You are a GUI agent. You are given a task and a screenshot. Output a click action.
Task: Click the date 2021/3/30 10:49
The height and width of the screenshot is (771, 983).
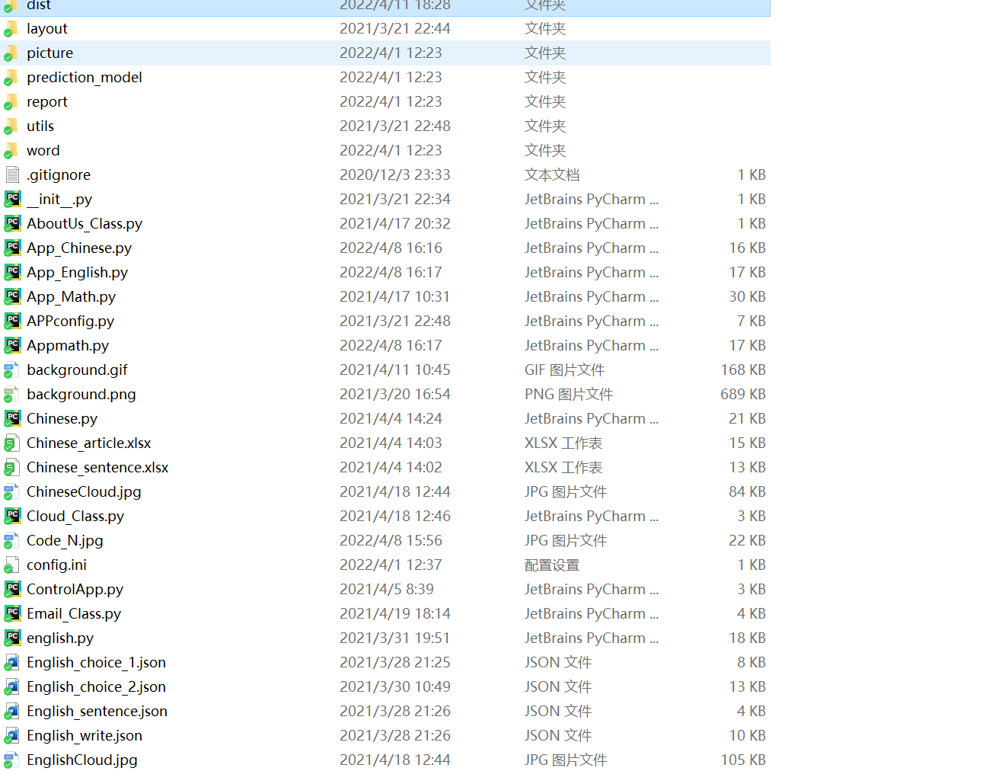395,687
